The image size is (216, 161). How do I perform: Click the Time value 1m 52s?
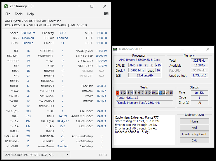pos(199,93)
